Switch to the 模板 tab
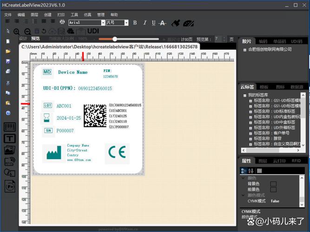 click(x=264, y=87)
